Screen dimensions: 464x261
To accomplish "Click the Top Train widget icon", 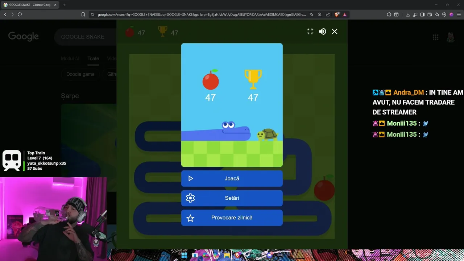I will coord(12,160).
